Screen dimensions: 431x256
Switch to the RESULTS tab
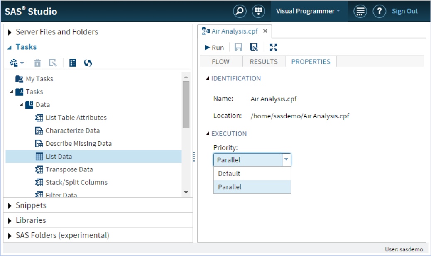click(x=264, y=62)
